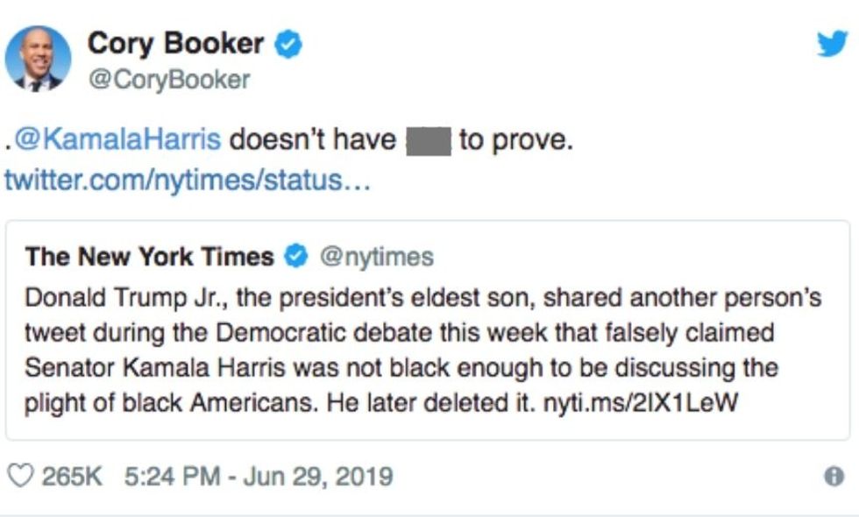The image size is (859, 517).
Task: Open the @nytimes handle
Action: (377, 257)
